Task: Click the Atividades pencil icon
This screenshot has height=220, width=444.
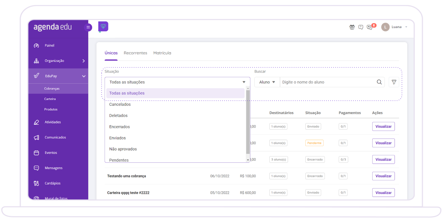Action: [36, 122]
